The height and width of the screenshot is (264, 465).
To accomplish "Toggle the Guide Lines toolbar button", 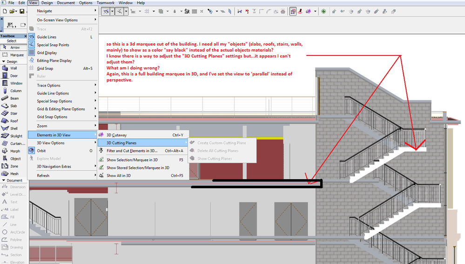I will pos(106,11).
